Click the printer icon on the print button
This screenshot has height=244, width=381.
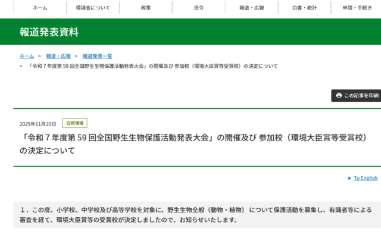(x=339, y=95)
